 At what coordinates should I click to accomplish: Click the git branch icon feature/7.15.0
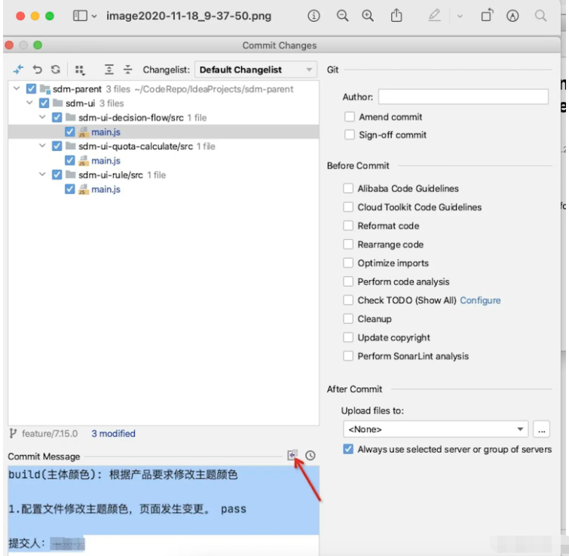click(x=13, y=433)
